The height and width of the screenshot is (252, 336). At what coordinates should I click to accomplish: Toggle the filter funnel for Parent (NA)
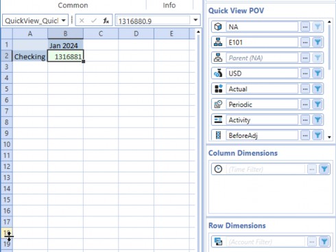click(x=317, y=58)
